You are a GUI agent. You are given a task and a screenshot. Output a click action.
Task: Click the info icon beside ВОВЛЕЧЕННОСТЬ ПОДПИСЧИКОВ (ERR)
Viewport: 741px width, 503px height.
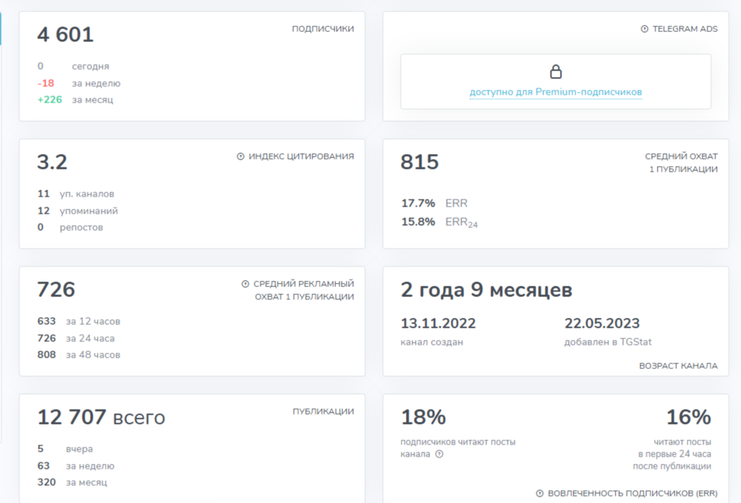(539, 493)
